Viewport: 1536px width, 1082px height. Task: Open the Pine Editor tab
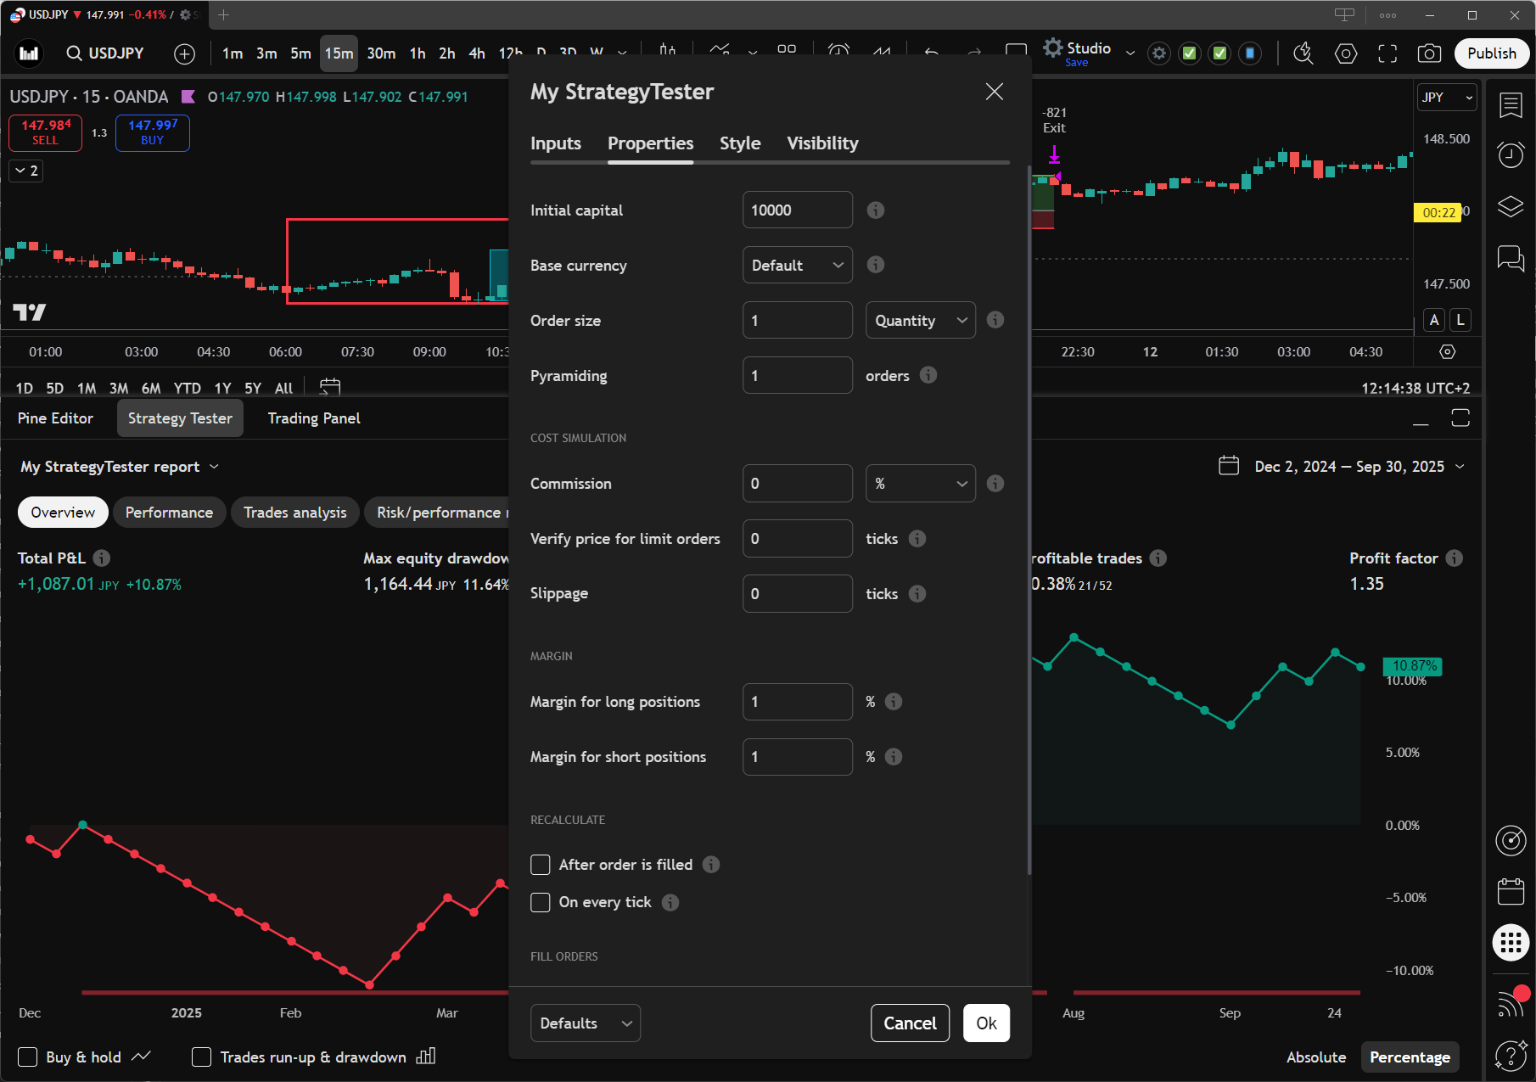(55, 418)
